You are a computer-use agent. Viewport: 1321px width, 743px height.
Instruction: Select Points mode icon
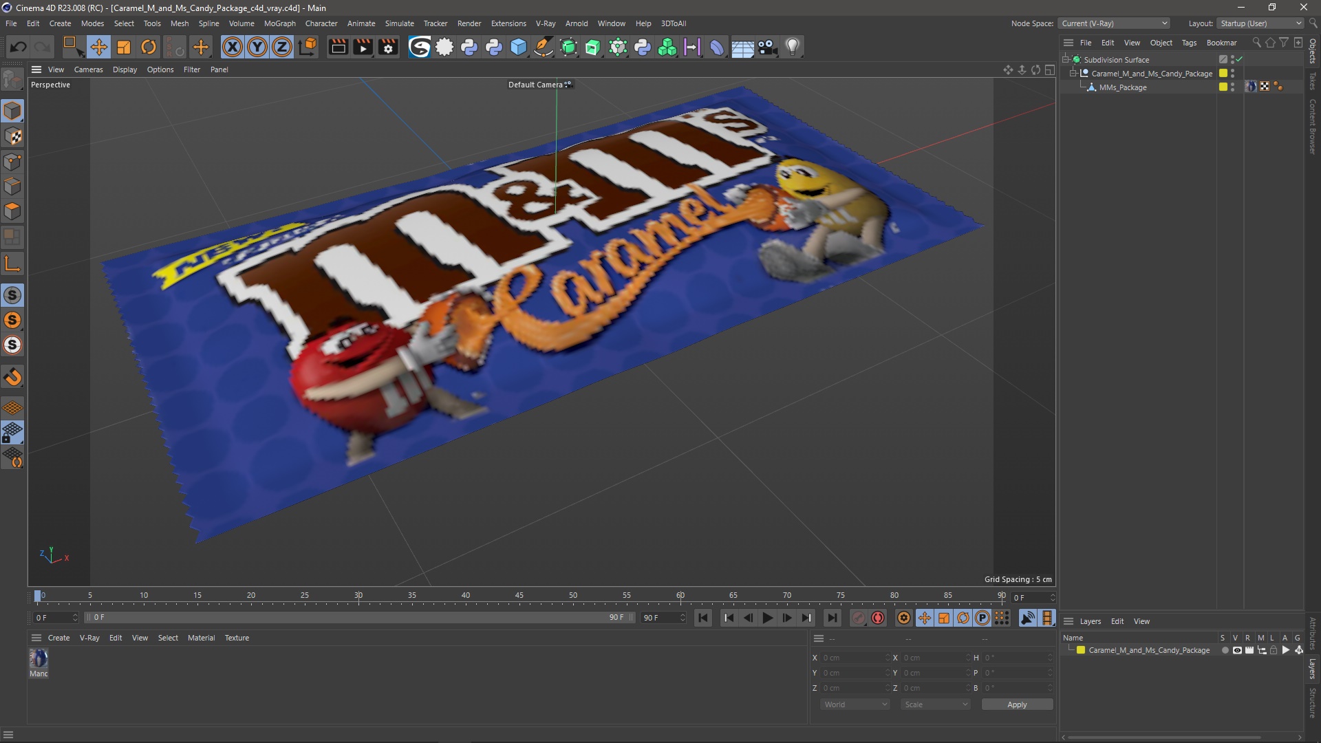click(12, 162)
